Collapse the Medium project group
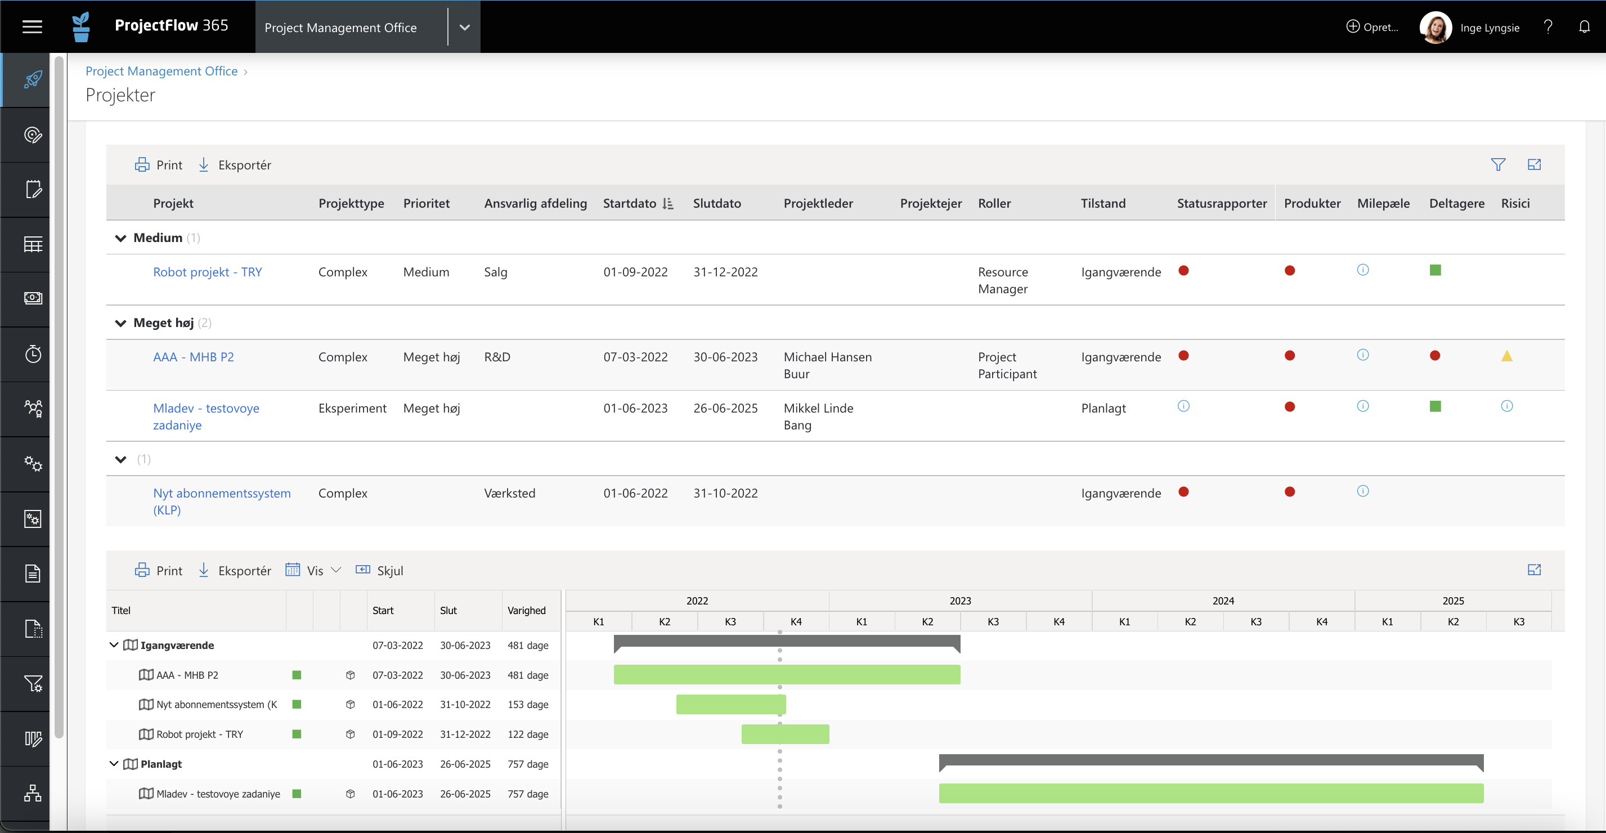The image size is (1606, 833). (120, 237)
